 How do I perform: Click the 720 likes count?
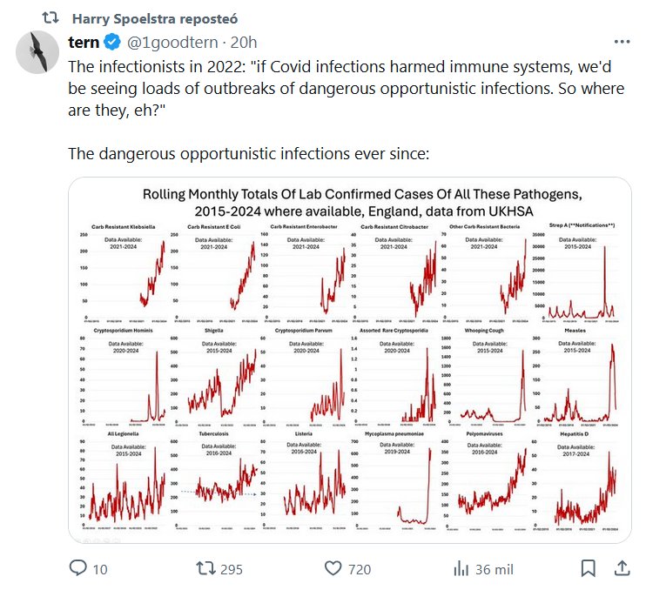[x=360, y=569]
